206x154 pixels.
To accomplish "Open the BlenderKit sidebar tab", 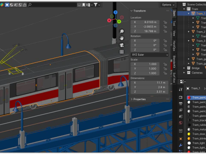I will point(174,62).
